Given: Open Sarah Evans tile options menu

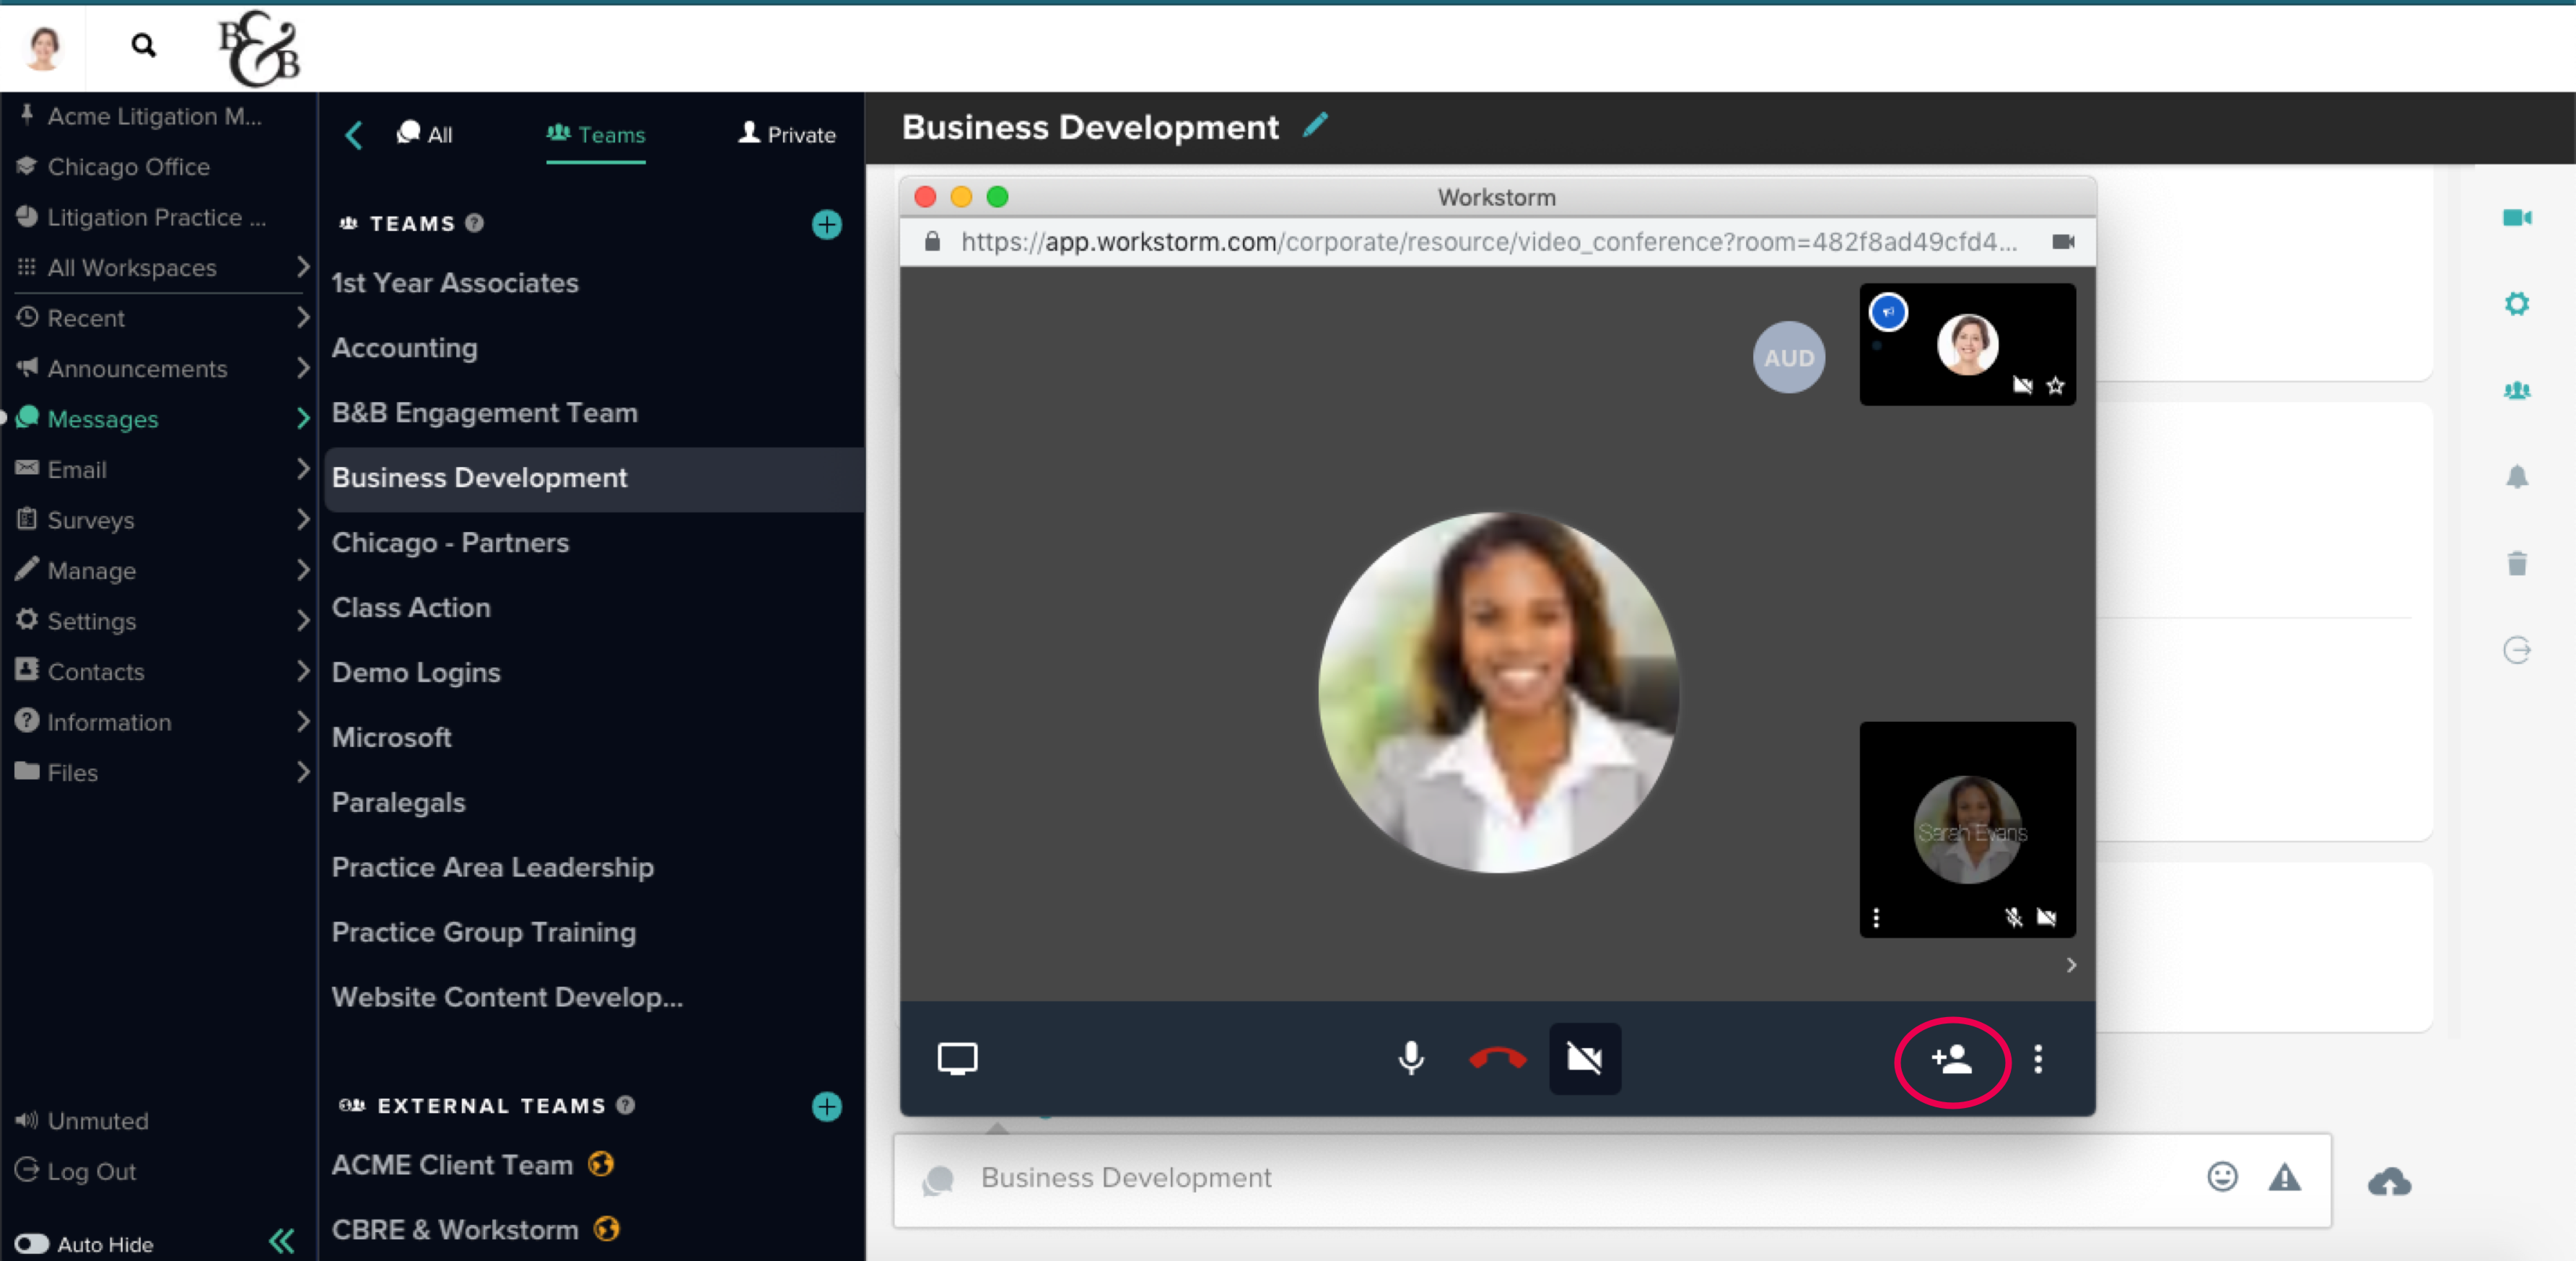Looking at the screenshot, I should (1876, 917).
